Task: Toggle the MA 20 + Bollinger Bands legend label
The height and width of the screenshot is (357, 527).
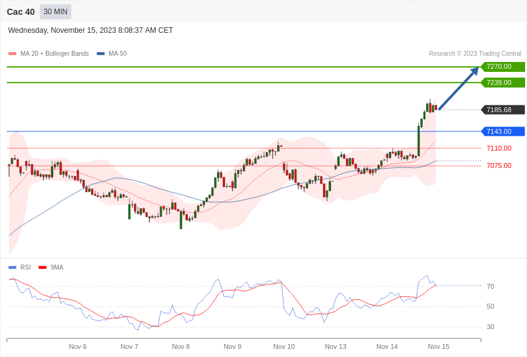Action: click(55, 54)
